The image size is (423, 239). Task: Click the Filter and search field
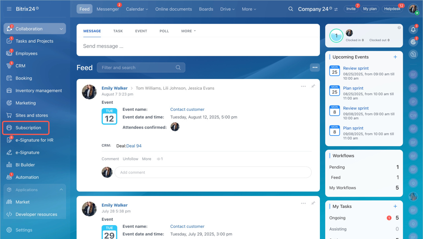pyautogui.click(x=141, y=67)
